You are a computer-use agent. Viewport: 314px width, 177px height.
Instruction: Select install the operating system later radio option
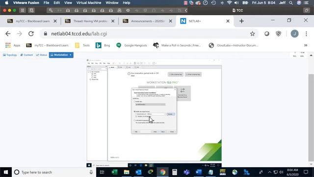click(x=134, y=120)
